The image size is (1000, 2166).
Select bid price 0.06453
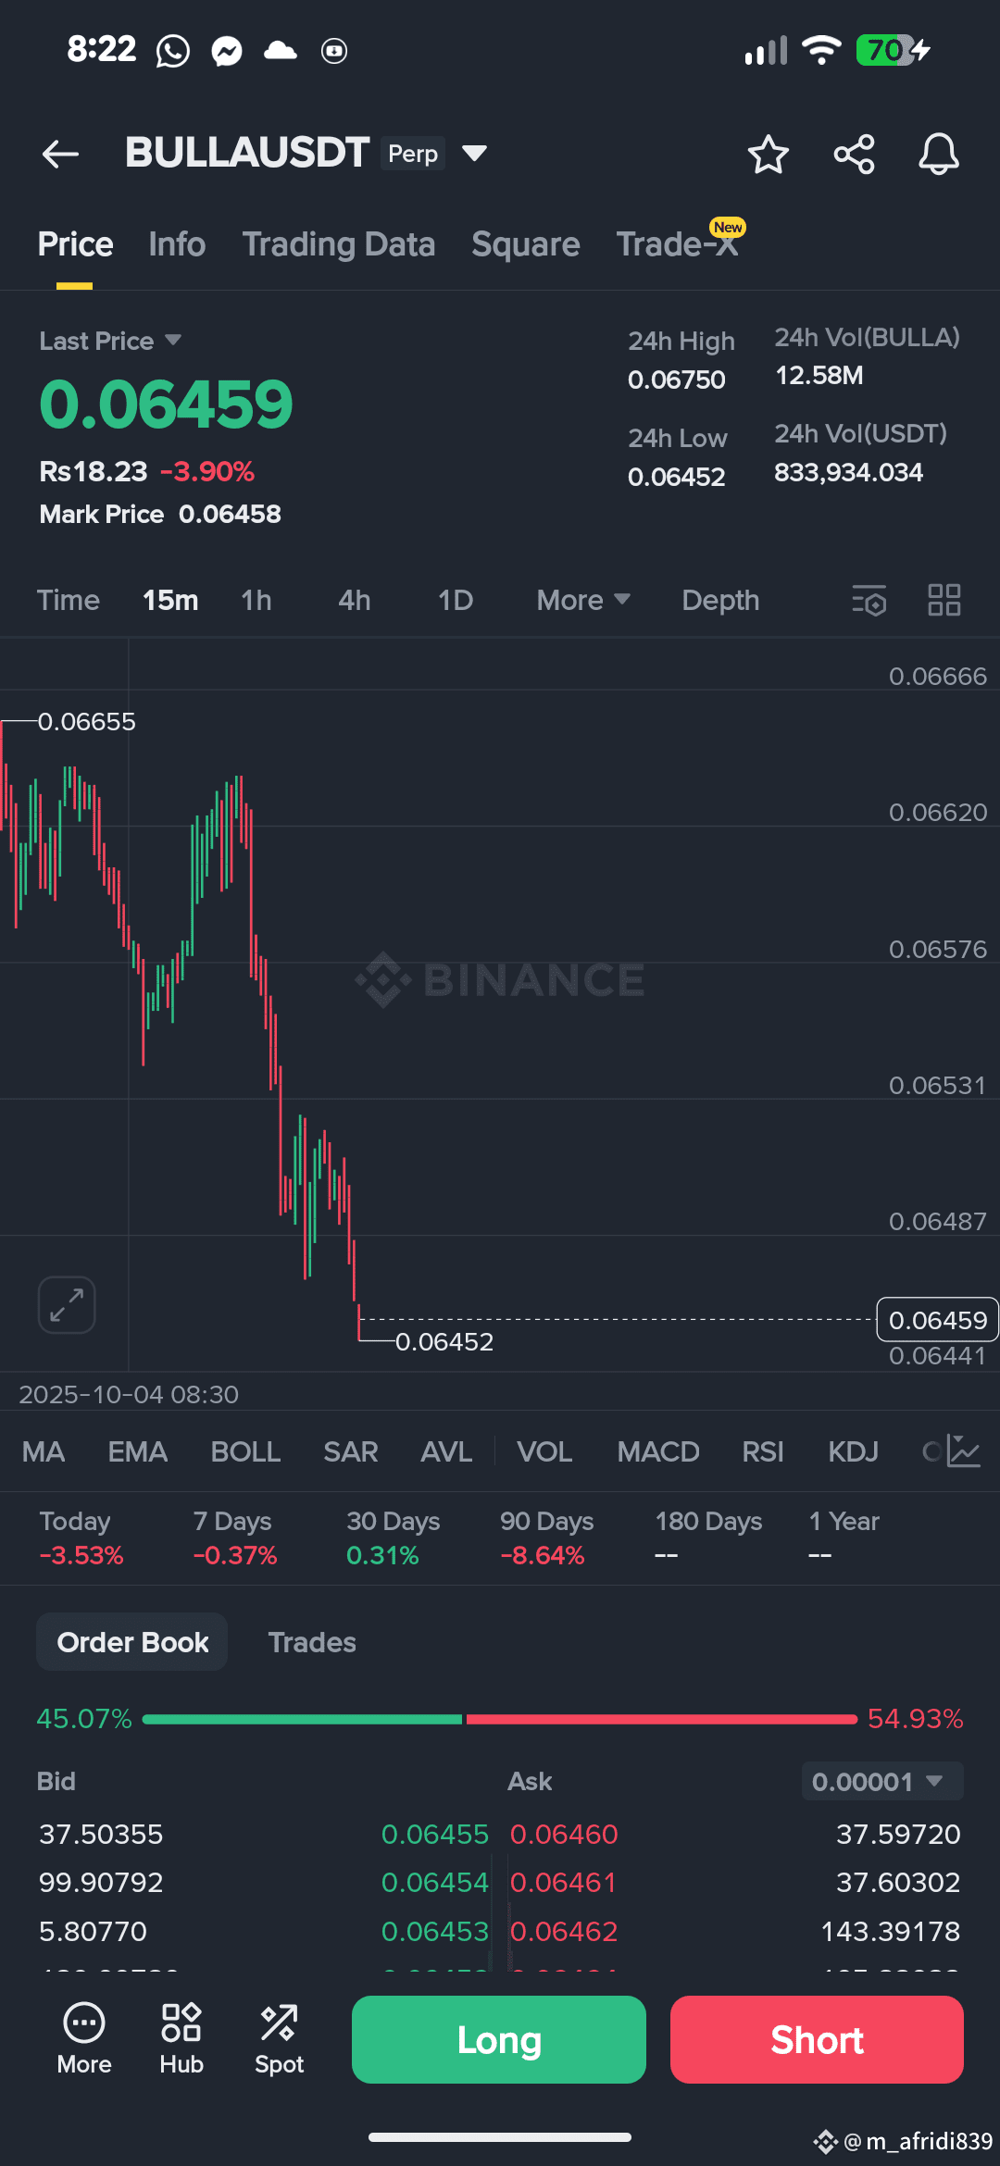pos(434,1931)
